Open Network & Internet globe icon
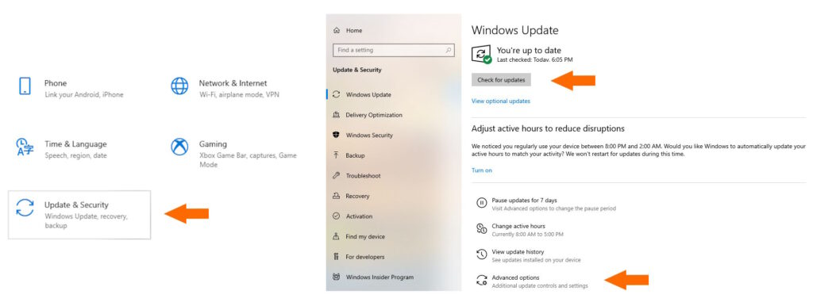This screenshot has height=302, width=813. pos(180,86)
